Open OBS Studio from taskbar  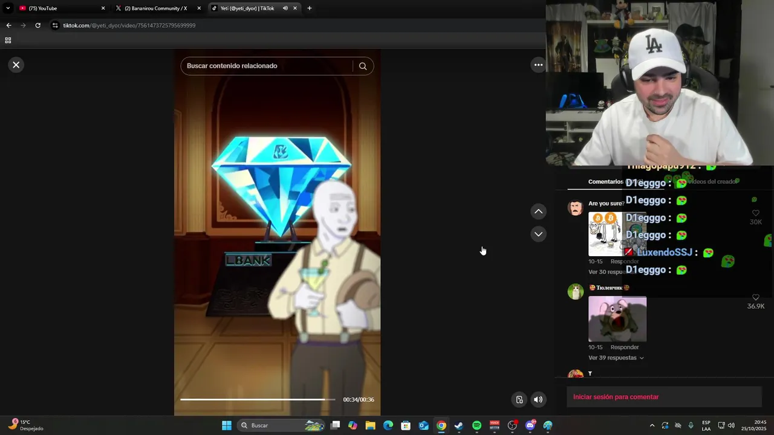pyautogui.click(x=513, y=425)
